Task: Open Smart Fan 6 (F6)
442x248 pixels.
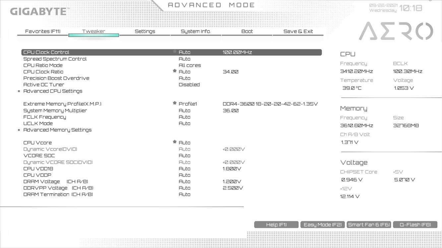Action: coord(369,225)
